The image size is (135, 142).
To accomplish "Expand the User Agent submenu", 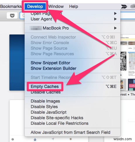I will (72, 19).
